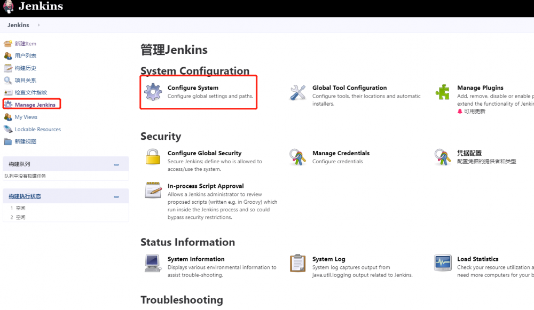Click the Jenkins butler logo in header
Screen dimensions: 534x310
(9, 7)
